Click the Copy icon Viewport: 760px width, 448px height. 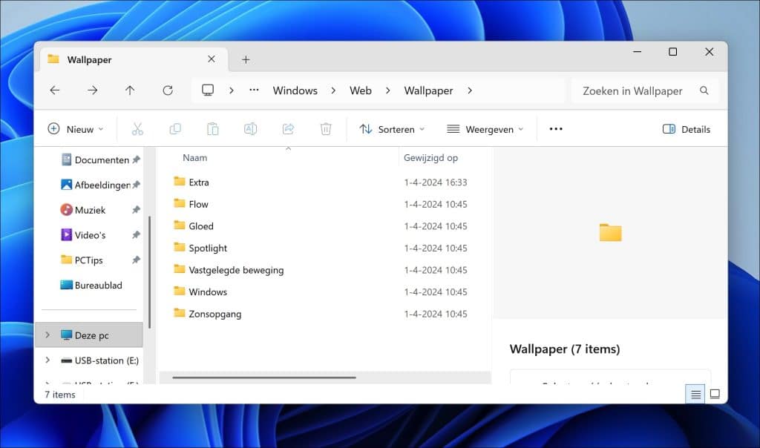click(175, 128)
